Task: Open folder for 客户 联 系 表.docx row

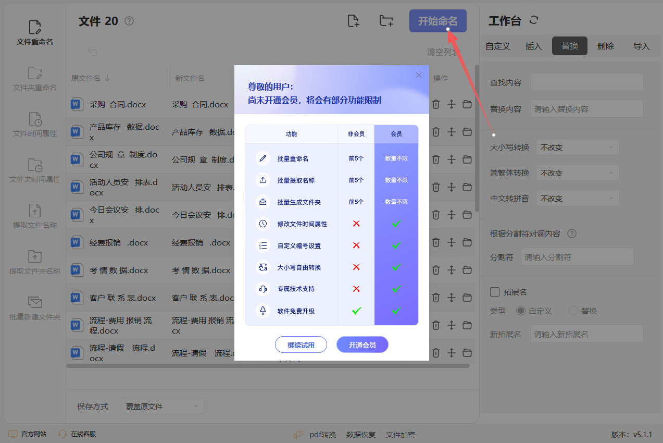Action: (x=467, y=298)
